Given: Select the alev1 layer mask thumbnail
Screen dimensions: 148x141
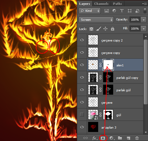Looking at the screenshot, I should [x=108, y=65].
